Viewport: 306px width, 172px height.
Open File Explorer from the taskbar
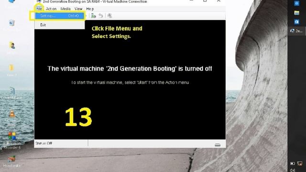[296, 13]
